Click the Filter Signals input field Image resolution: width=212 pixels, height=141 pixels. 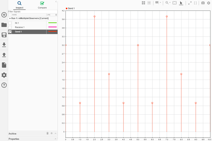tap(33, 12)
